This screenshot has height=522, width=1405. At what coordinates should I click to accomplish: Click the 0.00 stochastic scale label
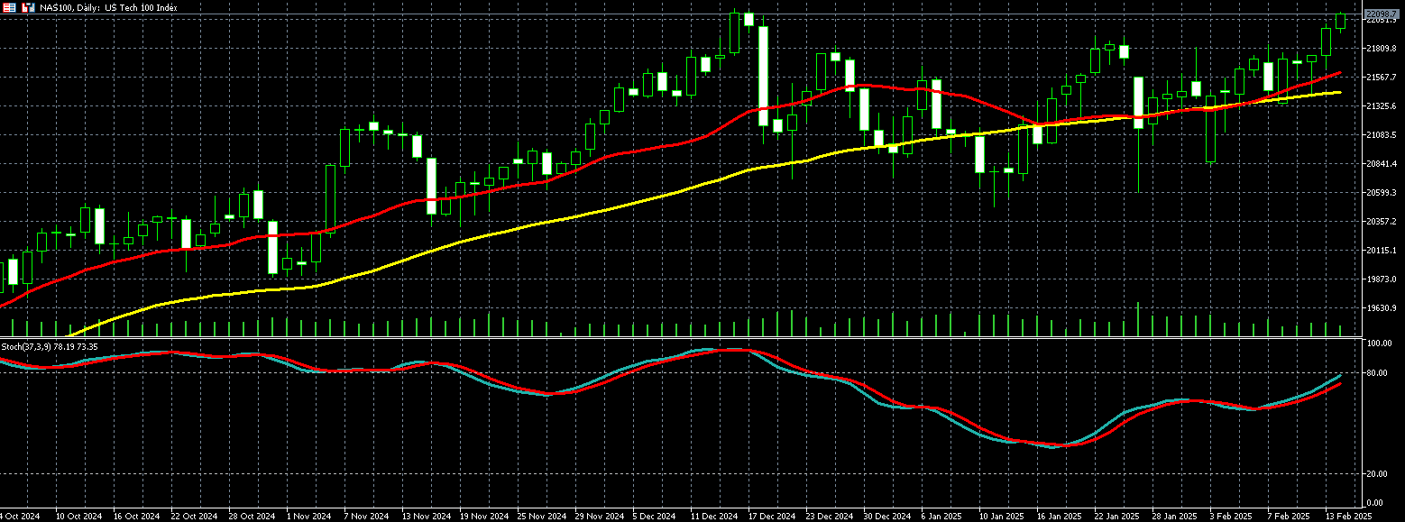(1375, 502)
